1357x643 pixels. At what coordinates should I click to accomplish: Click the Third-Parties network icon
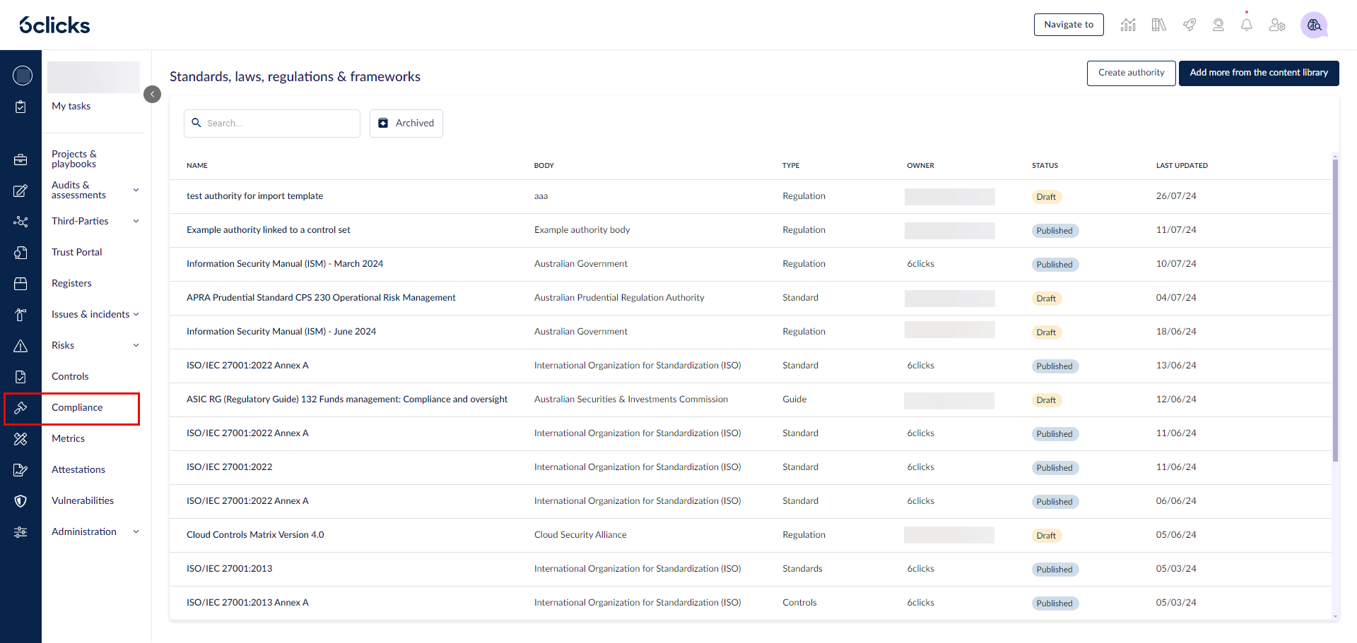[20, 222]
